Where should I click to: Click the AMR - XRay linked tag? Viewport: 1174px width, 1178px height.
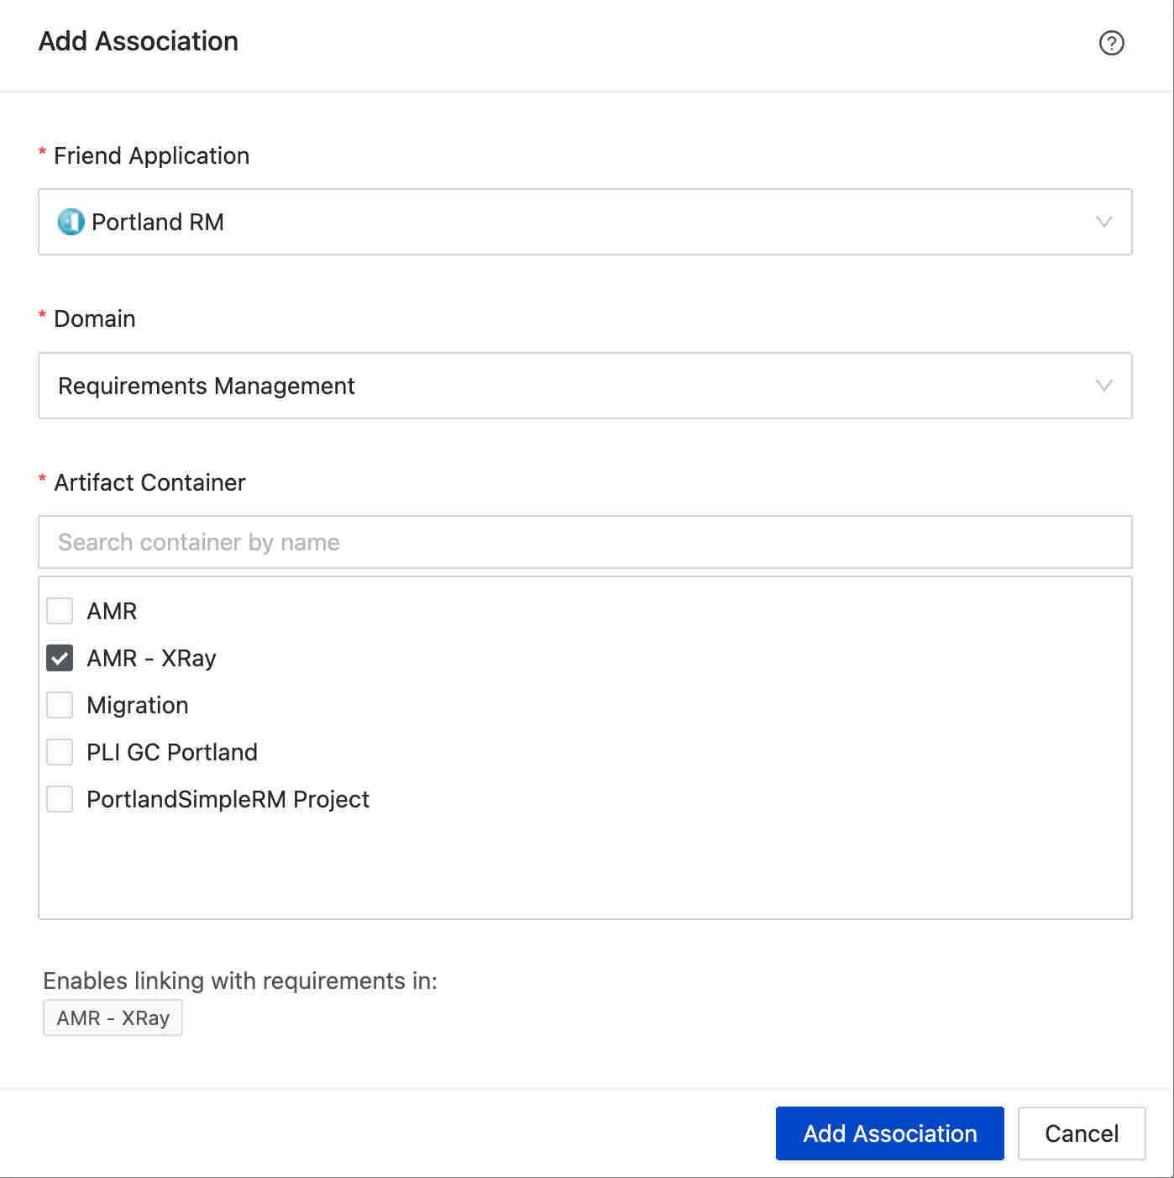(113, 1018)
